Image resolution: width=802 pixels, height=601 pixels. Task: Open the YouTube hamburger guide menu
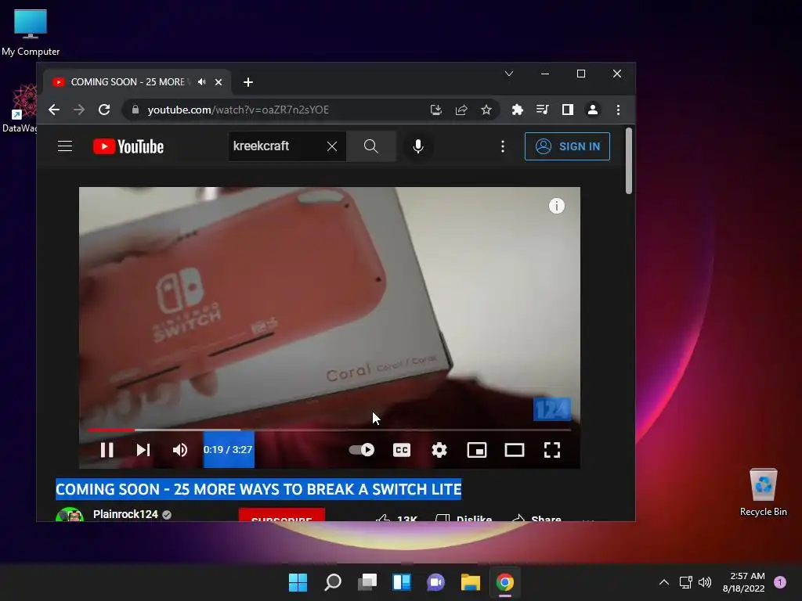point(65,146)
